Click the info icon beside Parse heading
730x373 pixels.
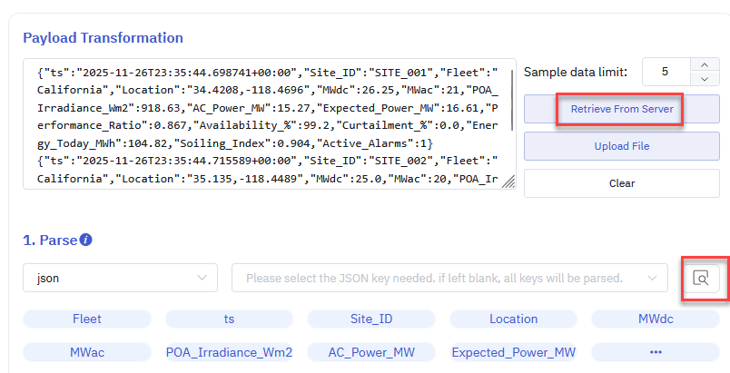click(x=86, y=240)
